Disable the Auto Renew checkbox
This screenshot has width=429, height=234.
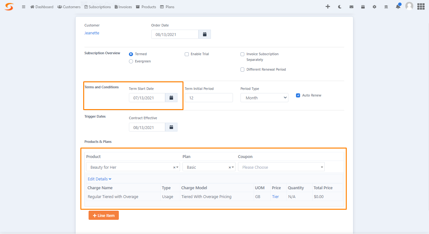tap(298, 95)
